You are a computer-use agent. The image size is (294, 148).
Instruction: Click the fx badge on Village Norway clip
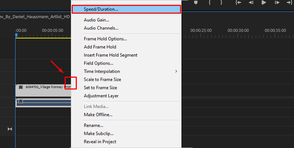[x=21, y=87]
